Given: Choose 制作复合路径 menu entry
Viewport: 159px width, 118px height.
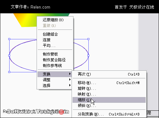Looking at the screenshot, I should click(55, 60).
